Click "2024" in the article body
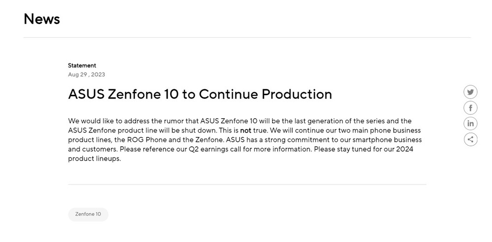492x242 pixels. [404, 149]
